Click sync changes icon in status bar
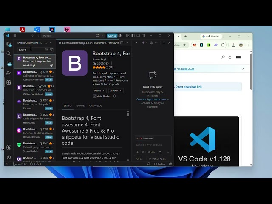Viewport: 272px width, 204px height. [x=25, y=164]
